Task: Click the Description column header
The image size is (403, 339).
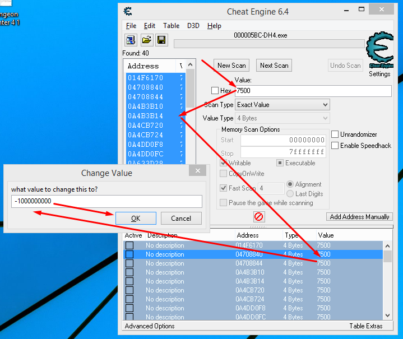Action: point(190,235)
